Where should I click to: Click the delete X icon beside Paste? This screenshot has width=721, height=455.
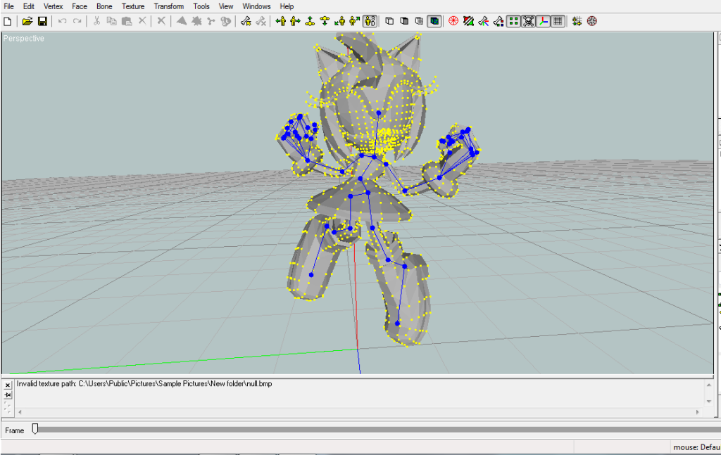[142, 21]
